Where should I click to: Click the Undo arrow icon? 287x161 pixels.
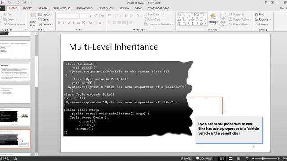point(9,3)
